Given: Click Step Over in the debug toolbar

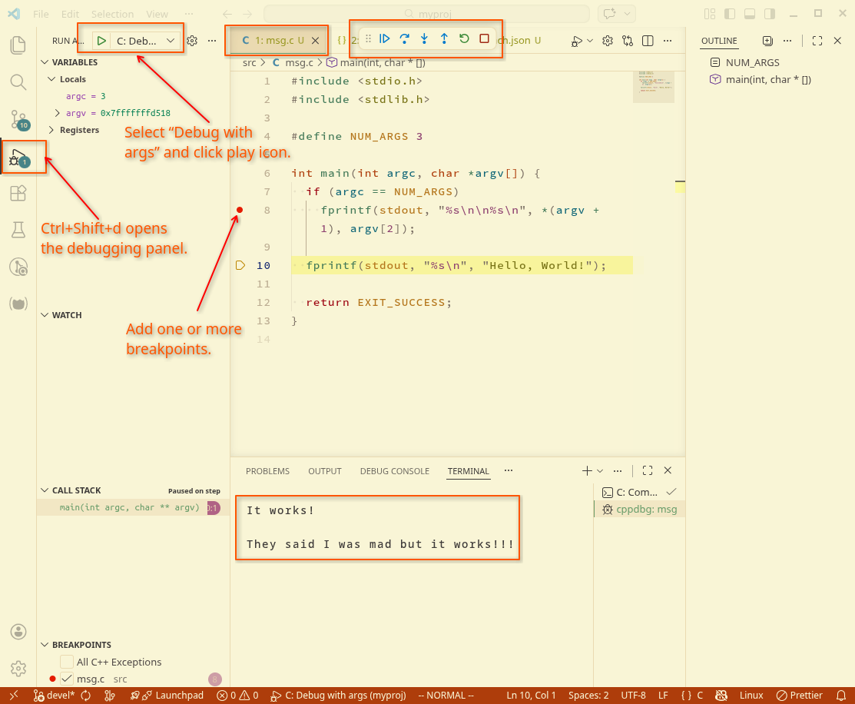Looking at the screenshot, I should [404, 38].
